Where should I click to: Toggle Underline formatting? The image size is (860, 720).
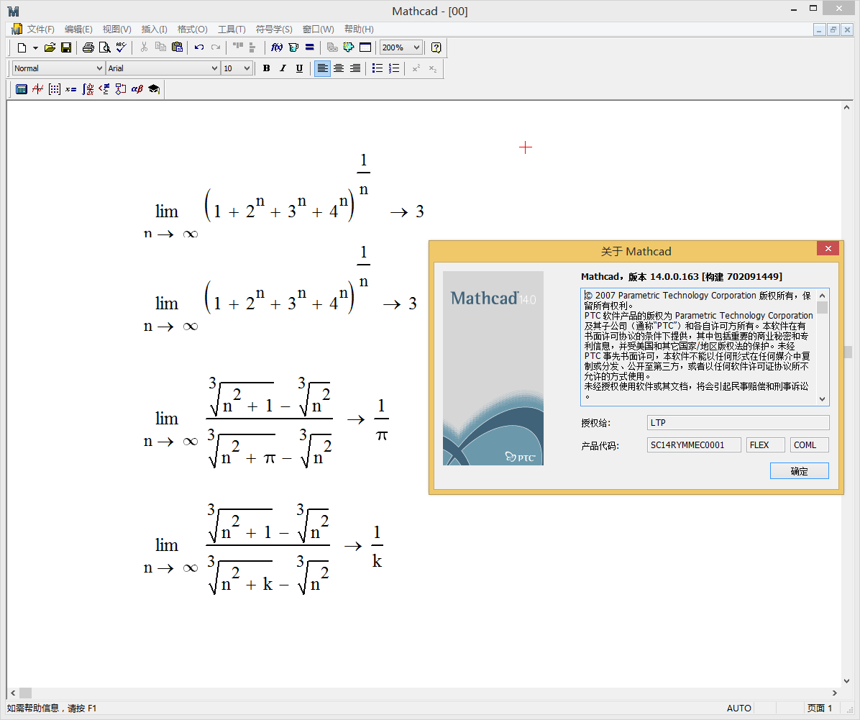(299, 68)
